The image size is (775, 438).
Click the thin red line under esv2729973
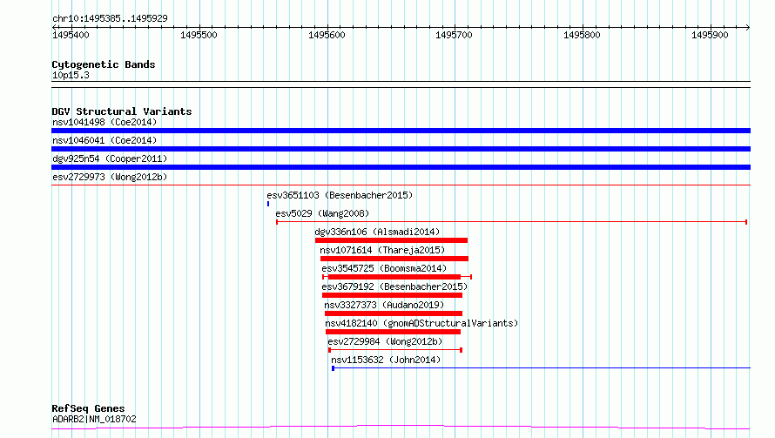coord(401,185)
